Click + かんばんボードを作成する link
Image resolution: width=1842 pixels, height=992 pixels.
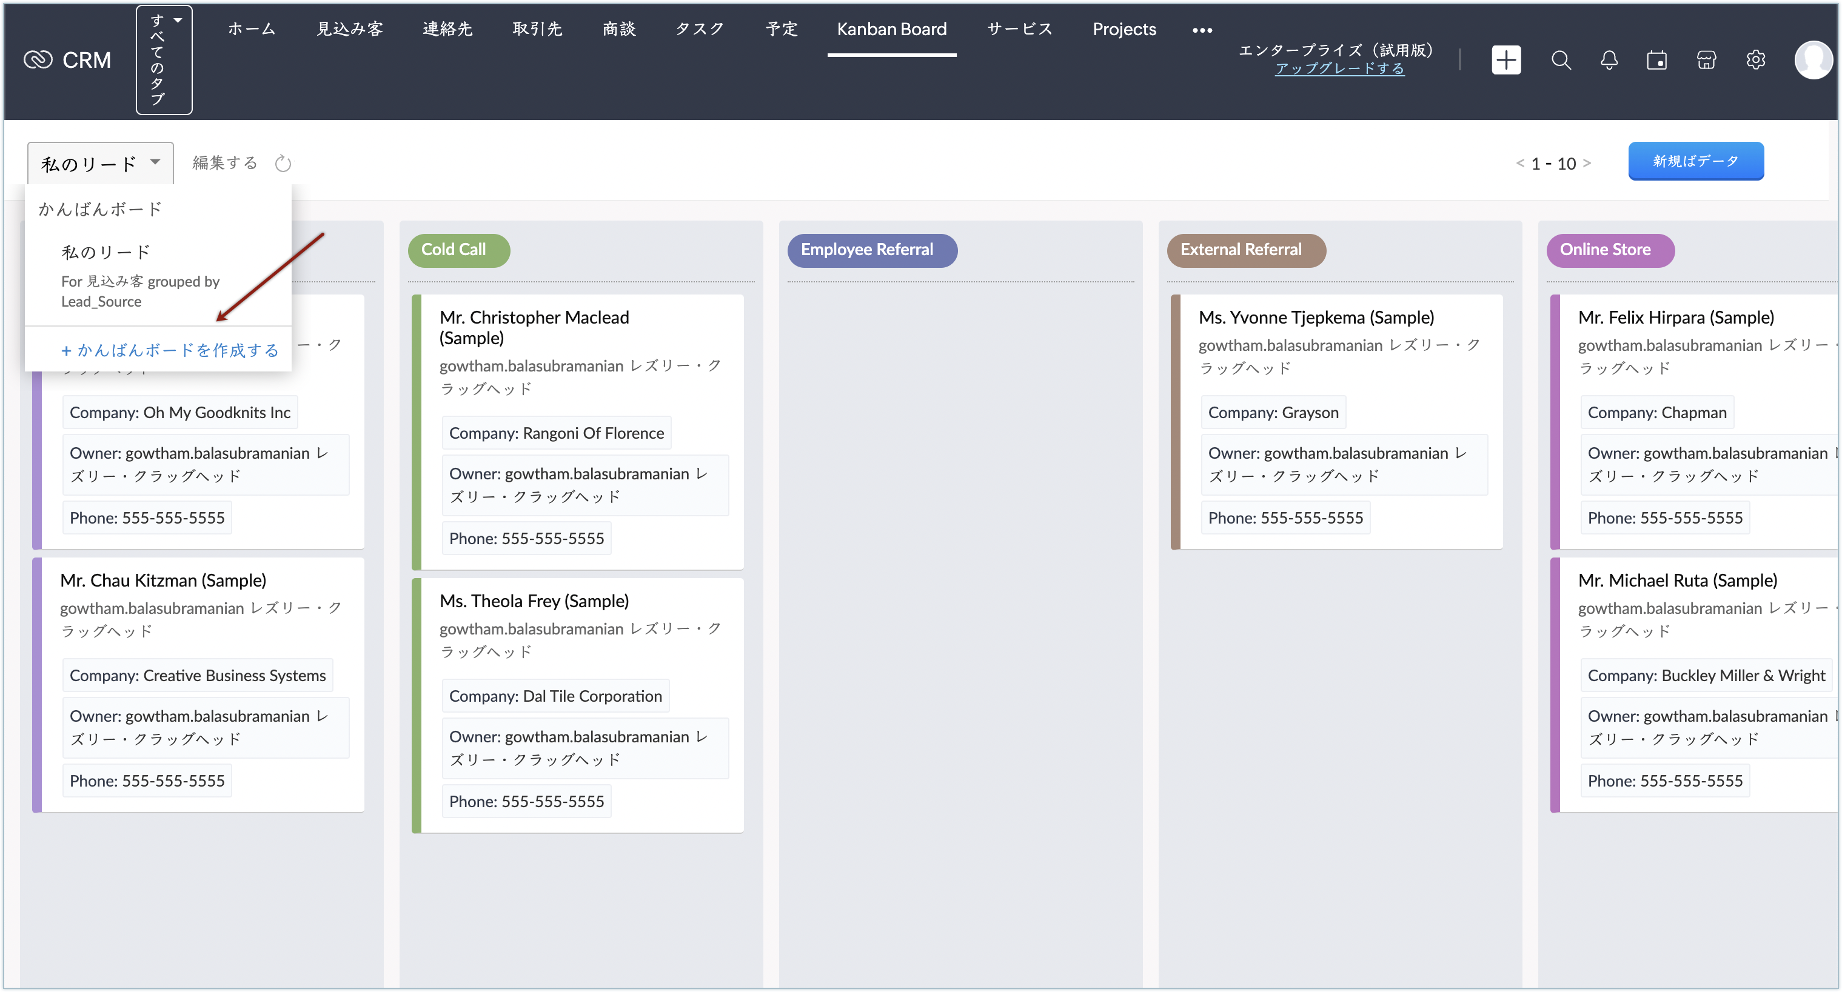tap(170, 350)
